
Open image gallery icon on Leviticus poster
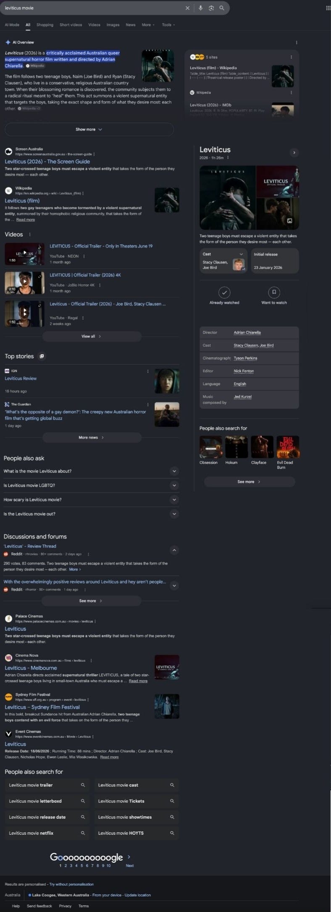point(289,221)
